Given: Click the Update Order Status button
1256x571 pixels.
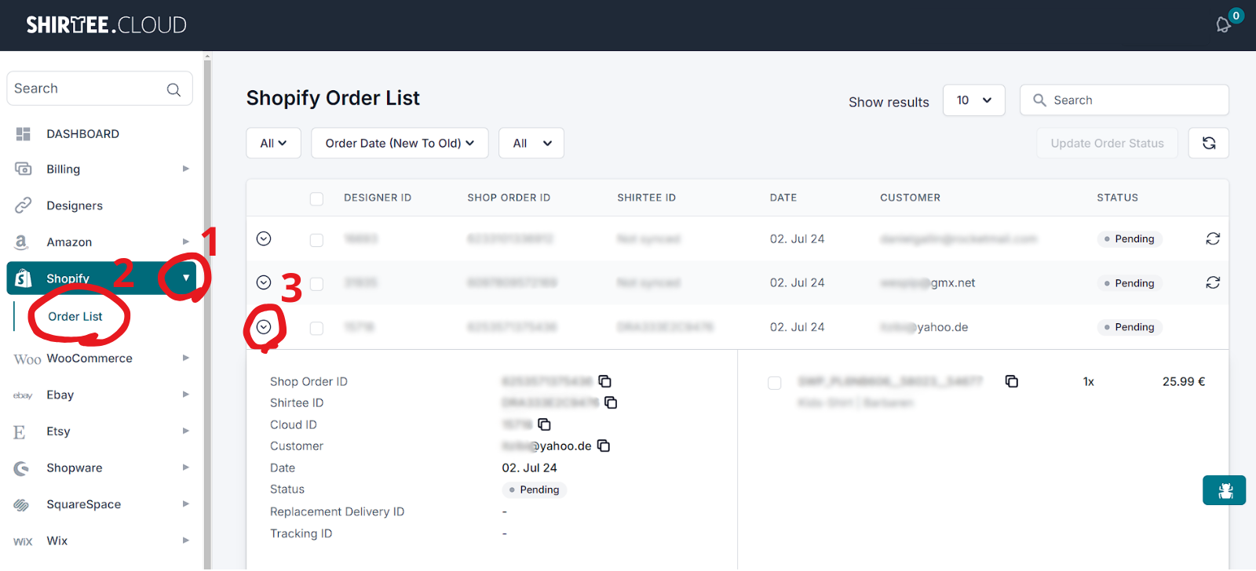Looking at the screenshot, I should coord(1107,143).
